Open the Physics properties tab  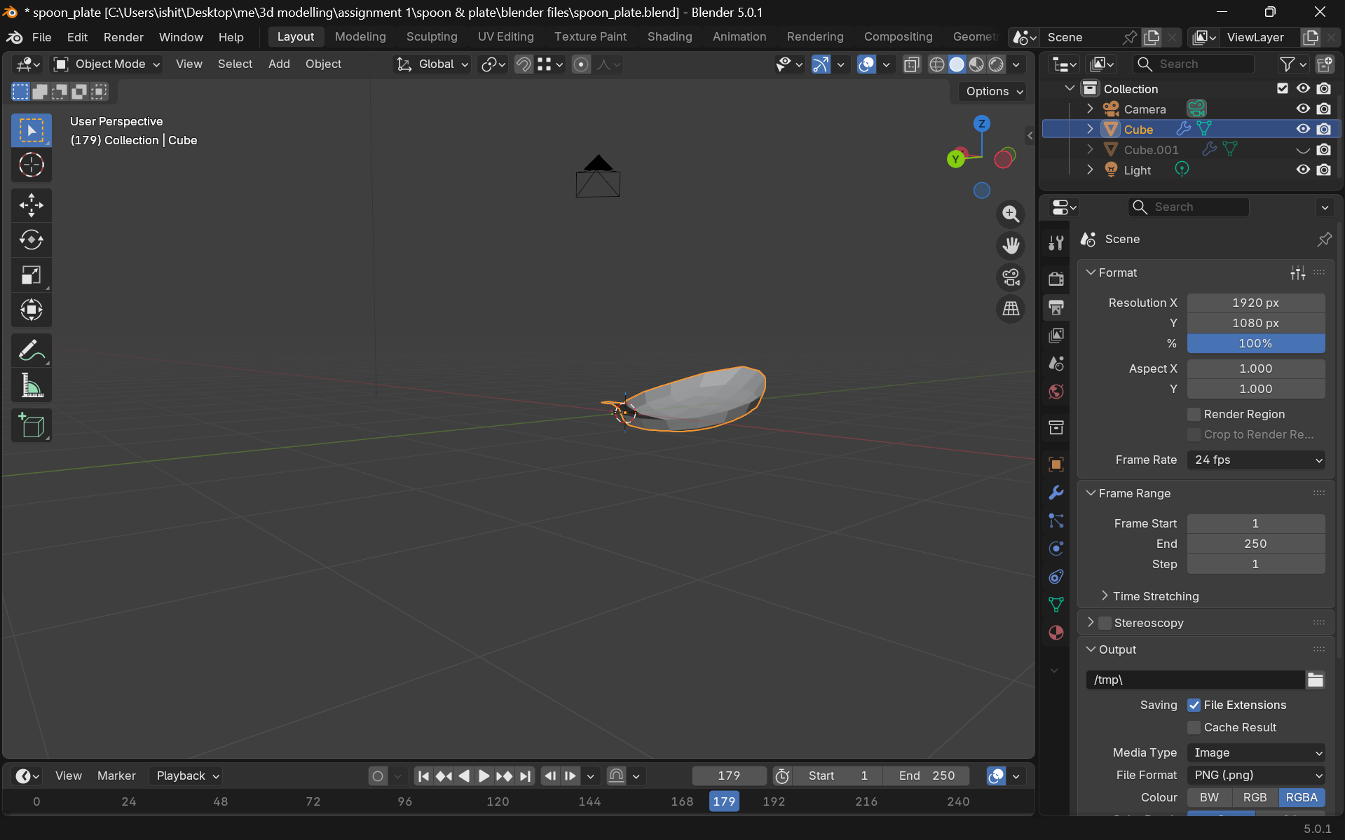click(x=1056, y=549)
